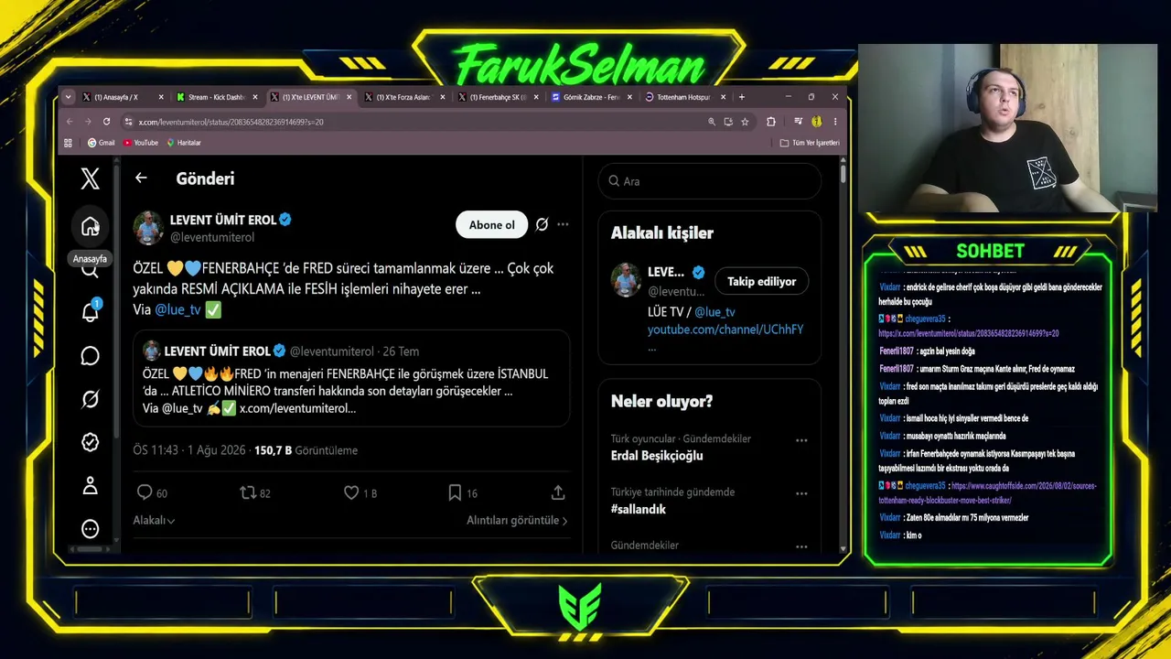
Task: Click the LEVENT ÜMİT EROL author name
Action: [223, 220]
